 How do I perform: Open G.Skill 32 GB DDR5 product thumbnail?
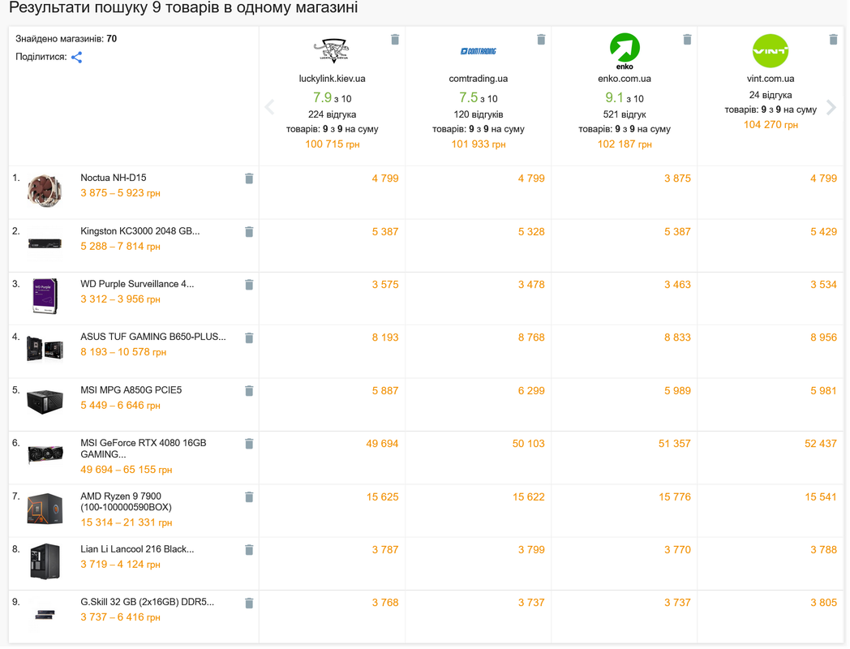(45, 615)
